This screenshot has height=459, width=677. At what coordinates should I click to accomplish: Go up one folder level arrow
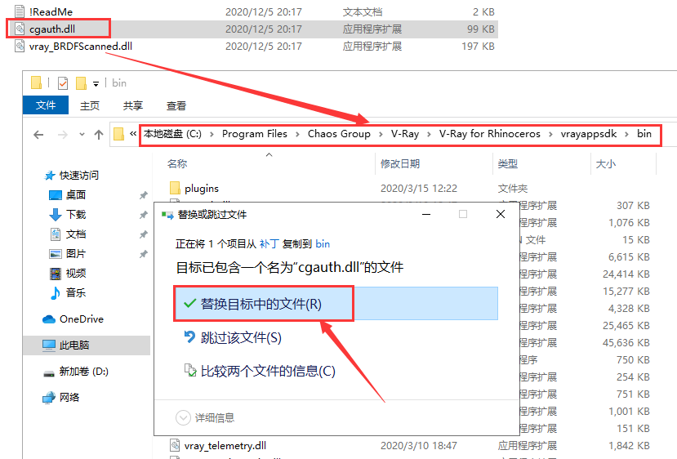point(99,135)
